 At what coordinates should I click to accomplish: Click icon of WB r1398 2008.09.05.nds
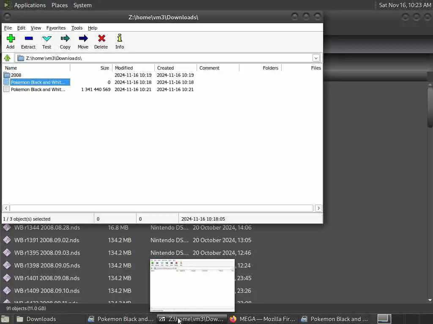(7, 265)
